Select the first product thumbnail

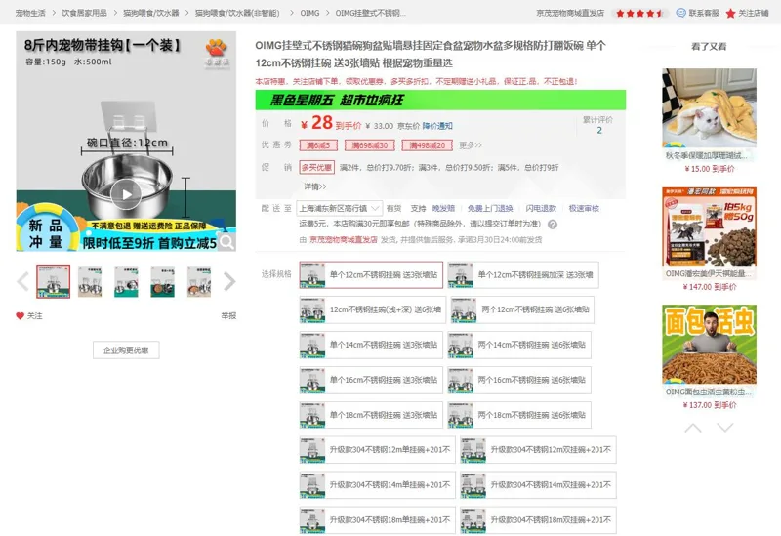(x=54, y=281)
